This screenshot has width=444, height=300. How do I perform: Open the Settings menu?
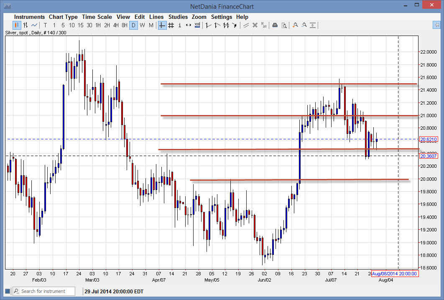[221, 17]
